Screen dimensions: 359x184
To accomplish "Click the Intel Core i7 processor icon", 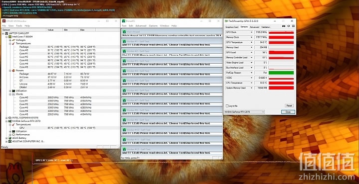I will [x=10, y=36].
